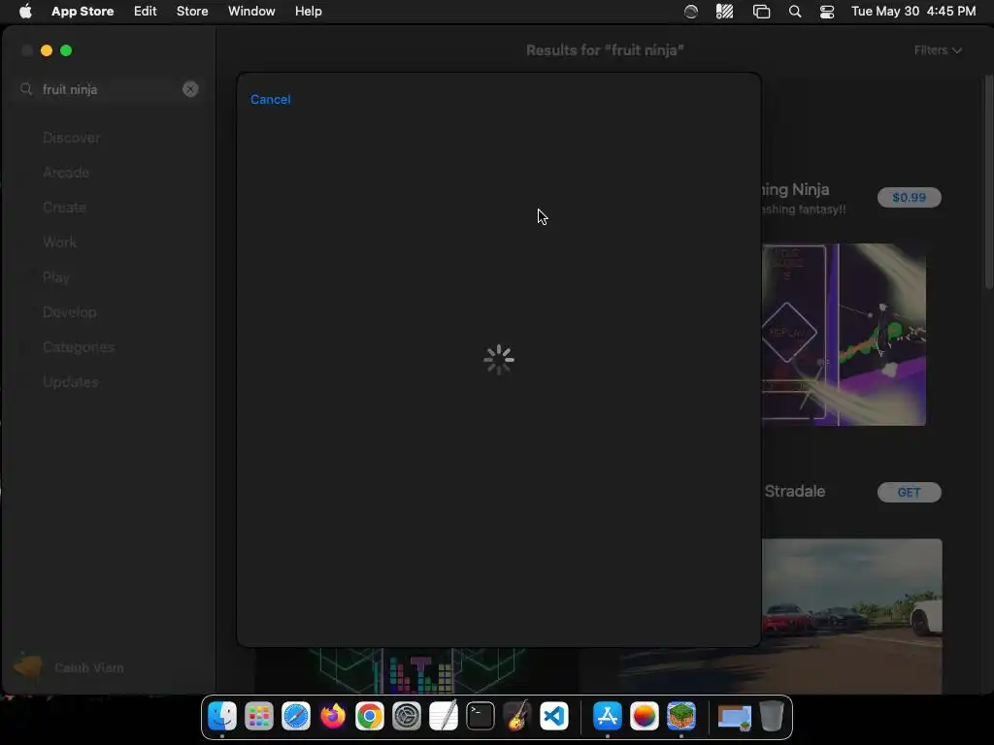Open the Discover section
This screenshot has width=994, height=745.
(71, 138)
